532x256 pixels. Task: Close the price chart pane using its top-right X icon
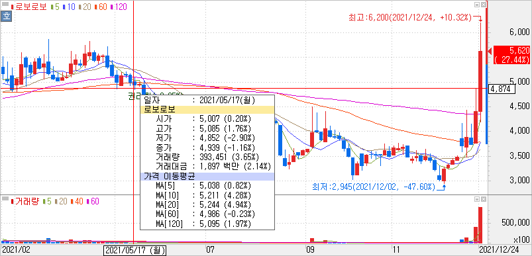coord(484,5)
